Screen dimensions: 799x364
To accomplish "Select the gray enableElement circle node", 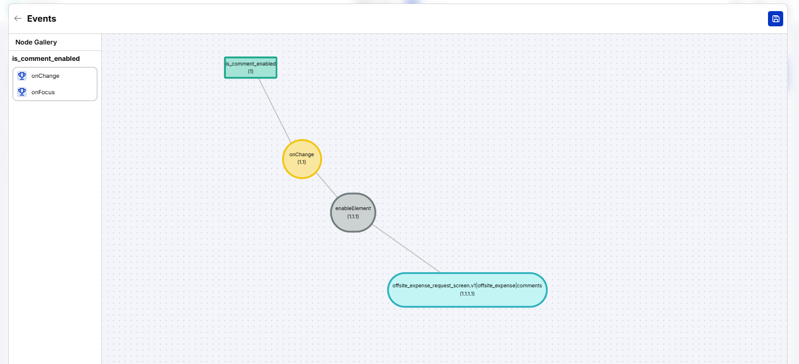I will tap(353, 212).
